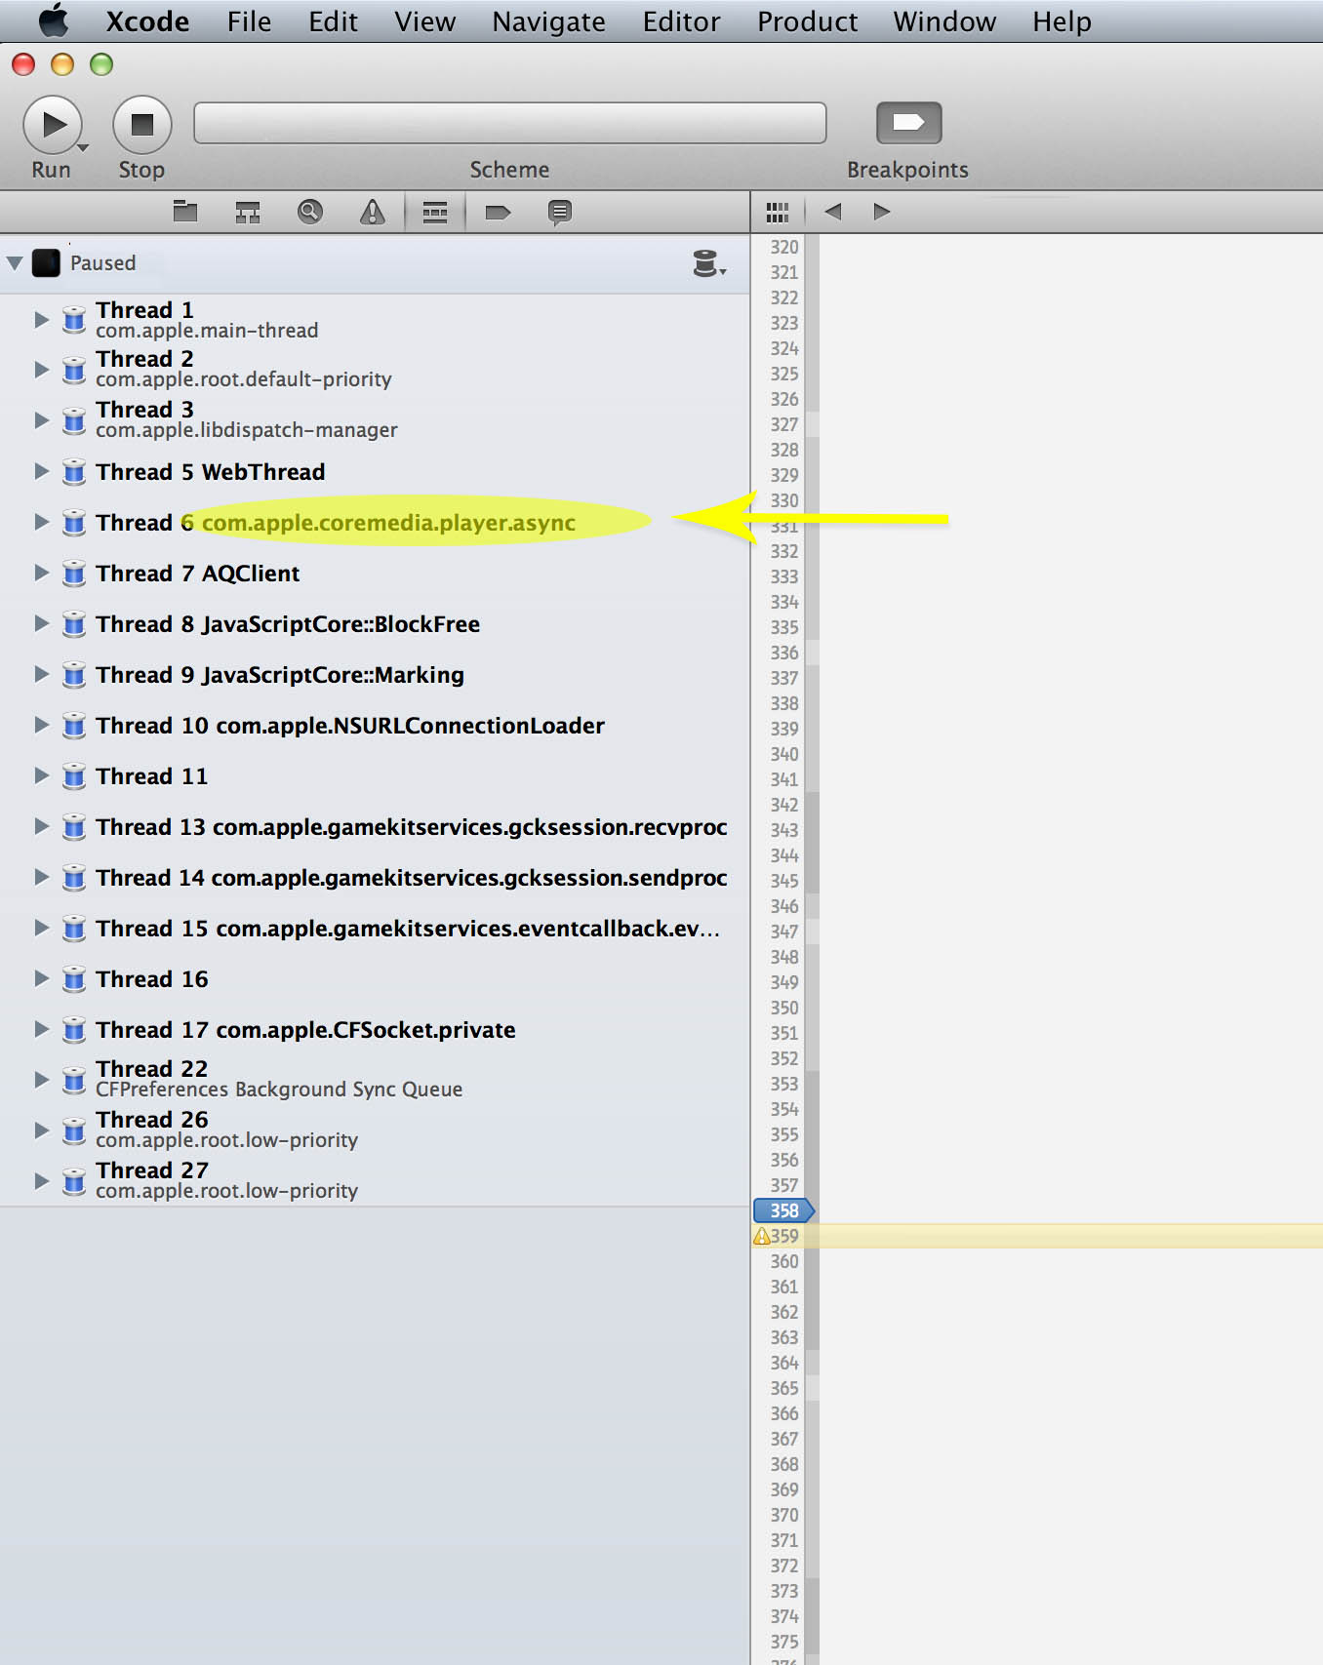1323x1665 pixels.
Task: Expand Thread 16
Action: (x=41, y=978)
